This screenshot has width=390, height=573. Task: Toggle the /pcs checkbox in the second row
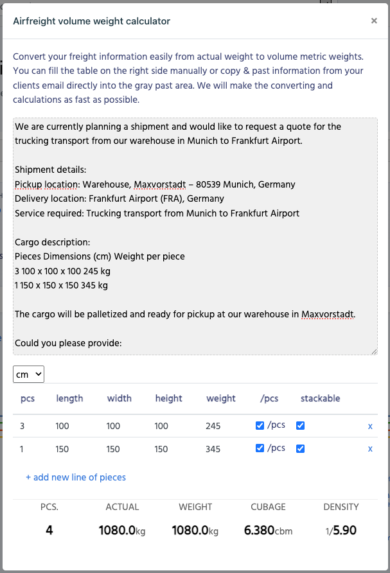tap(260, 448)
